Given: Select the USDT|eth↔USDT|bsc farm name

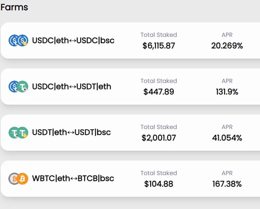Looking at the screenshot, I should click(x=71, y=133).
